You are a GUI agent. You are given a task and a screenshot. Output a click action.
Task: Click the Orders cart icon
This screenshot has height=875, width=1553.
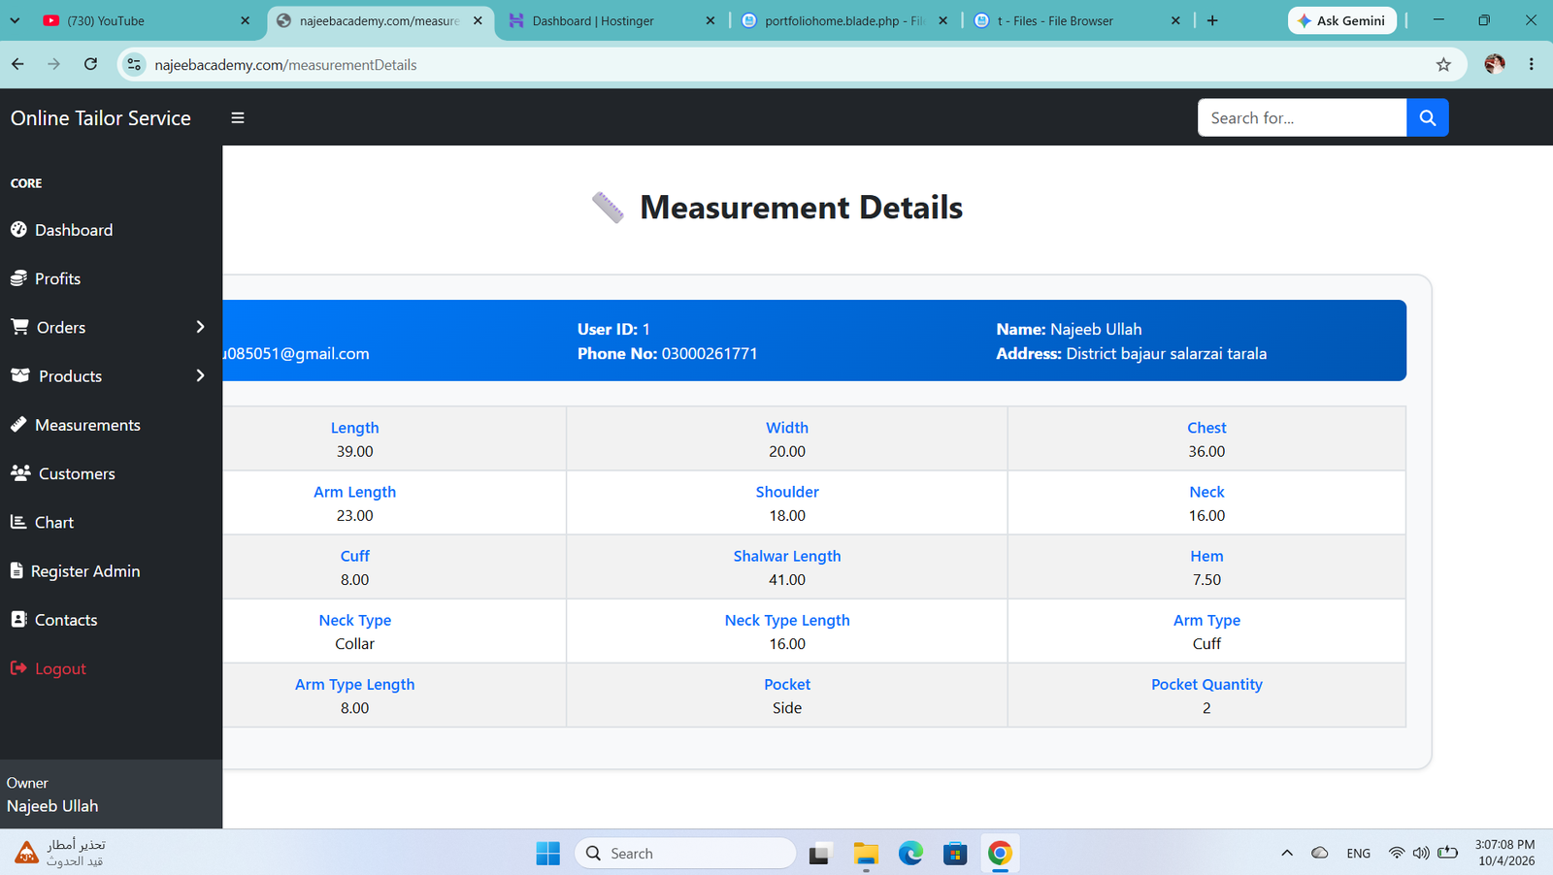coord(19,327)
